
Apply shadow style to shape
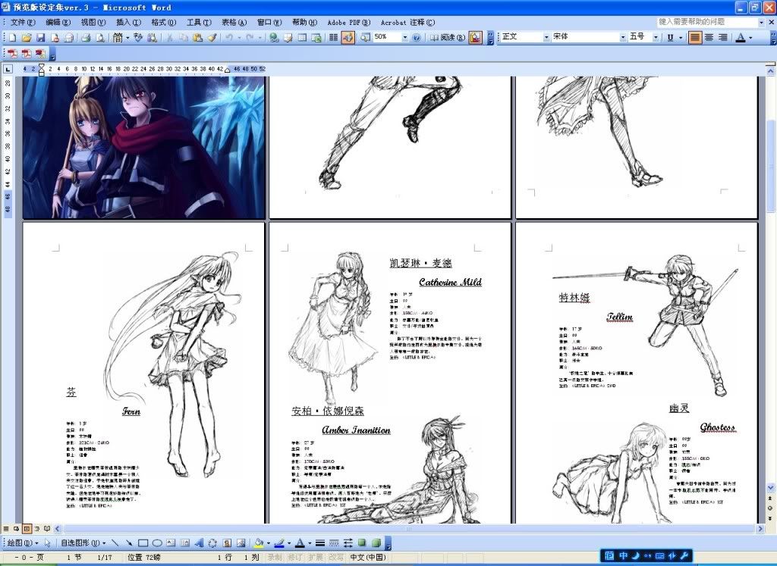tap(362, 543)
